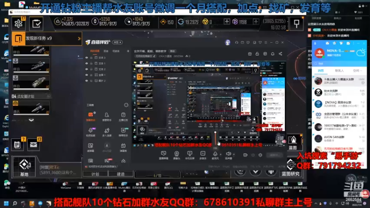370x208 pixels.
Task: Open 视频连麦 video co-stream tool
Action: pos(91,132)
